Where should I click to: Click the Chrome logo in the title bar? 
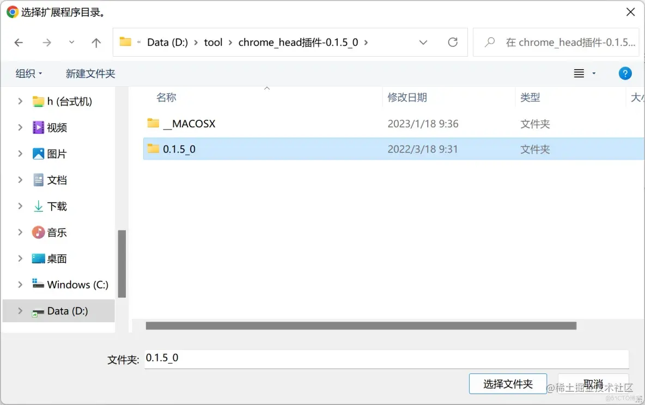pos(11,11)
